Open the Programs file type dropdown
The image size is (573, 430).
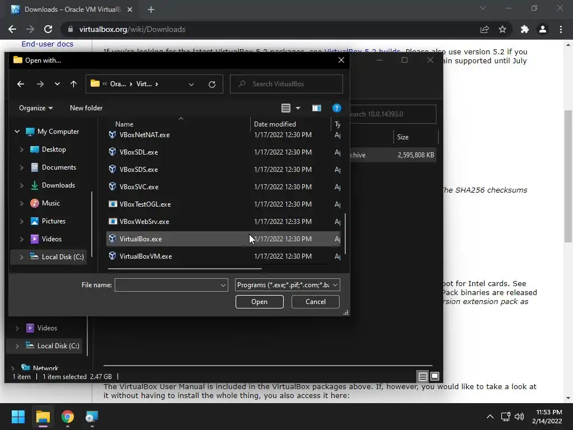288,285
